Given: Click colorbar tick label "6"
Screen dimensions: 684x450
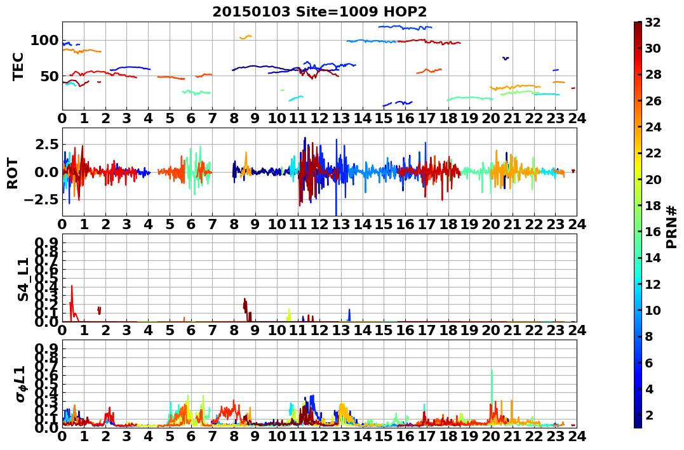Looking at the screenshot, I should coord(649,362).
